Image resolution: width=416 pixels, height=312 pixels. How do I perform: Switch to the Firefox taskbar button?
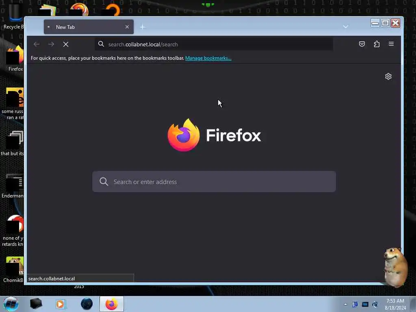coord(112,304)
